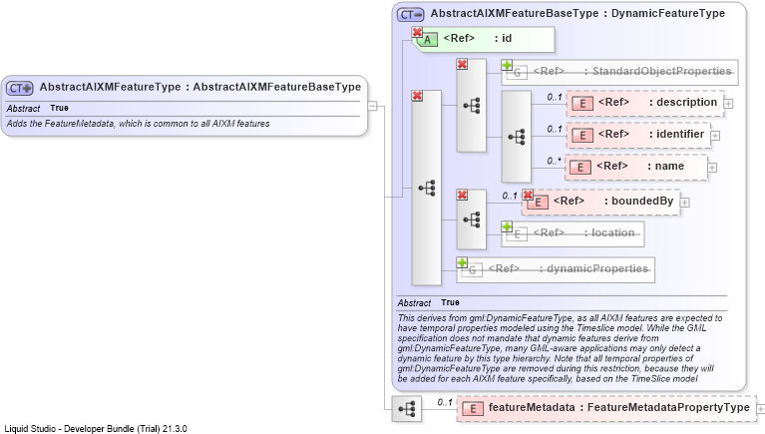The width and height of the screenshot is (765, 434).
Task: Click the red X on the id attribute
Action: coord(417,32)
